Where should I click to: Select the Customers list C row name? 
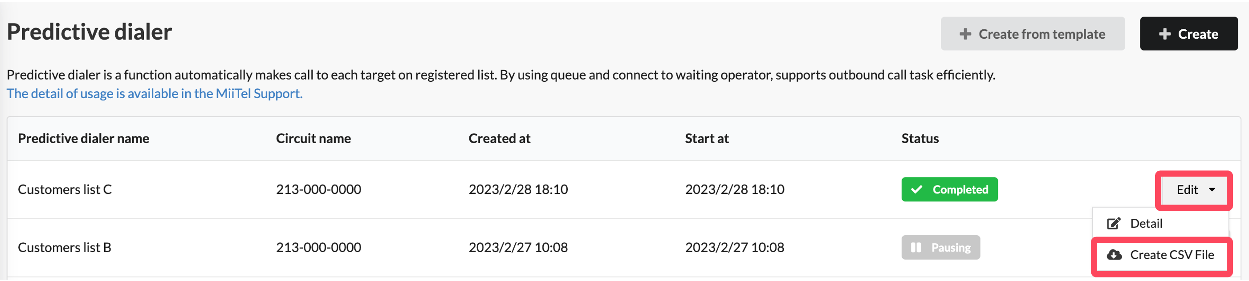pyautogui.click(x=65, y=189)
